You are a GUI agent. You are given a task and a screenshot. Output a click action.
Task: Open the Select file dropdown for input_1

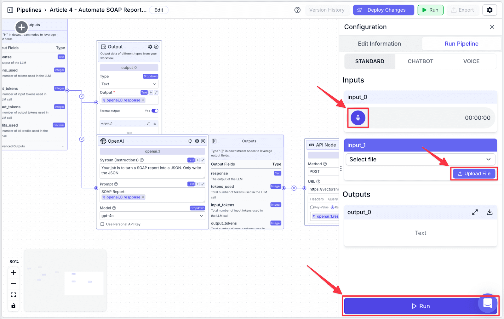coord(420,159)
